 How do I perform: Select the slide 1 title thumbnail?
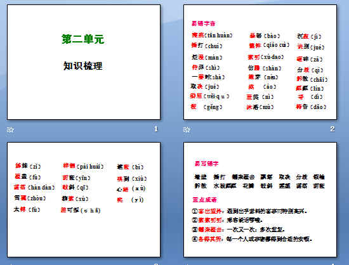point(84,62)
